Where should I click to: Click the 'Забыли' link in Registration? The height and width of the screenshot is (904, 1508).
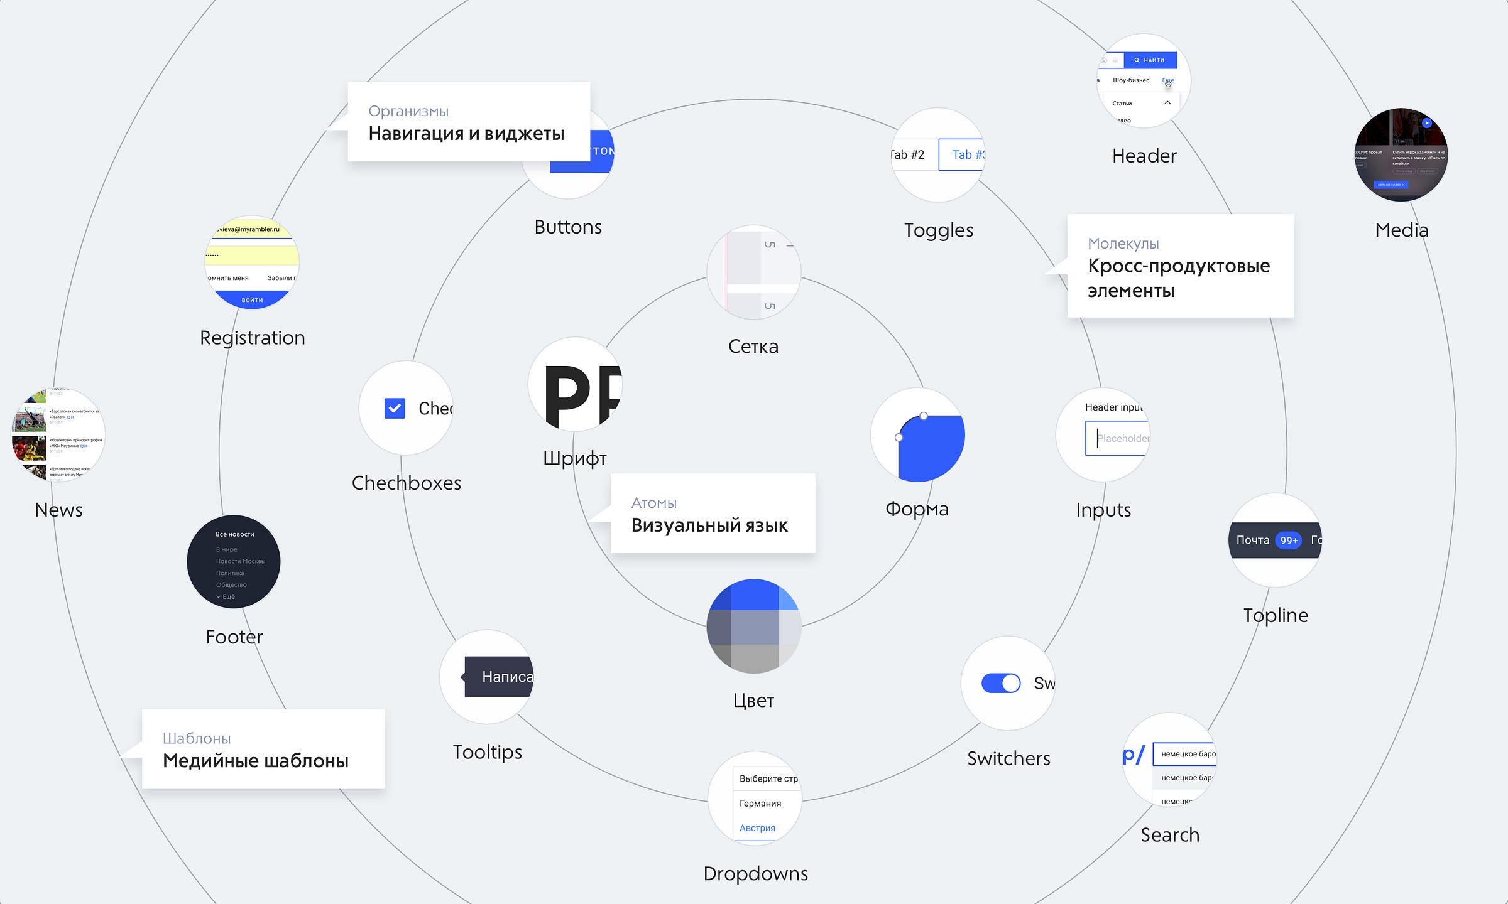coord(281,277)
